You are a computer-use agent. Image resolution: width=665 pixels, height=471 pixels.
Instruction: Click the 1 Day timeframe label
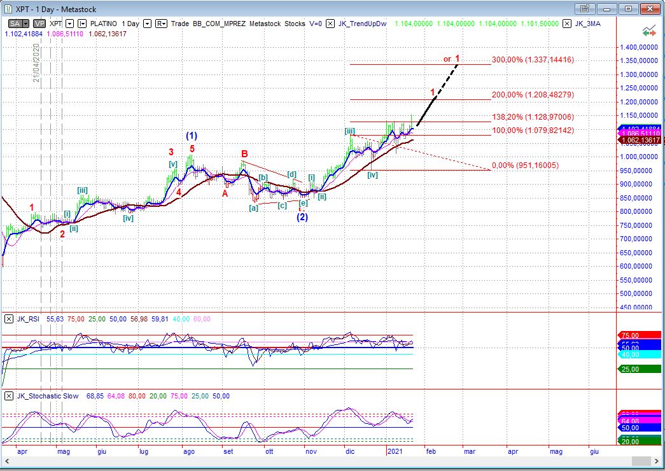(130, 24)
